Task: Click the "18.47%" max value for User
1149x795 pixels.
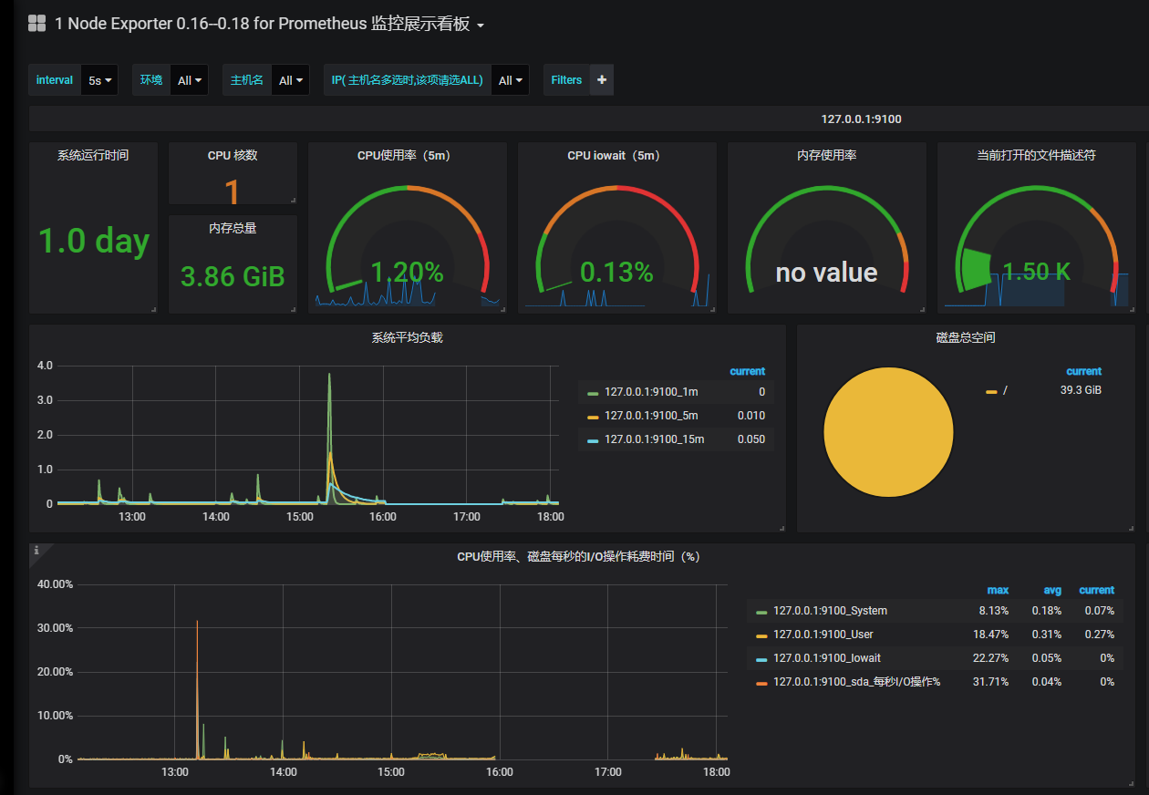Action: (990, 635)
